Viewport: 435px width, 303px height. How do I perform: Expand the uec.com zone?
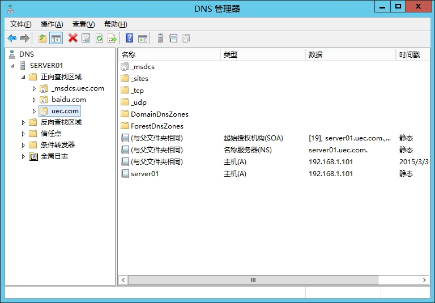click(x=34, y=111)
